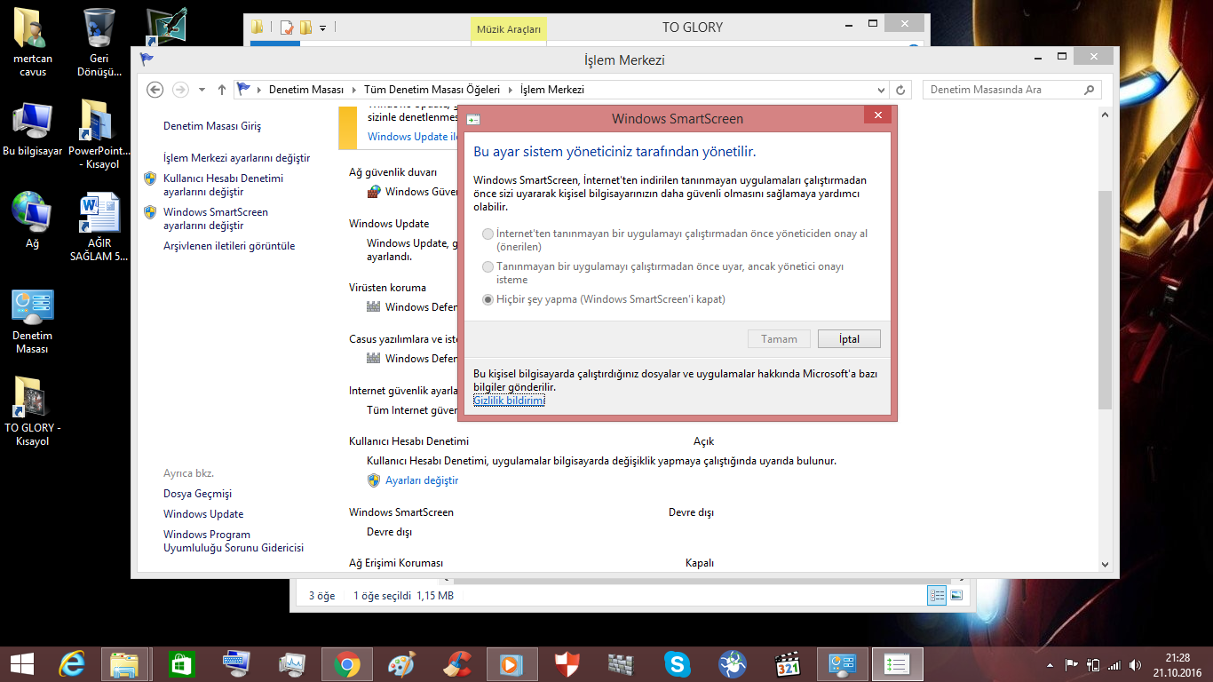Click the Ayarları değiştir link
This screenshot has height=682, width=1213.
click(422, 480)
